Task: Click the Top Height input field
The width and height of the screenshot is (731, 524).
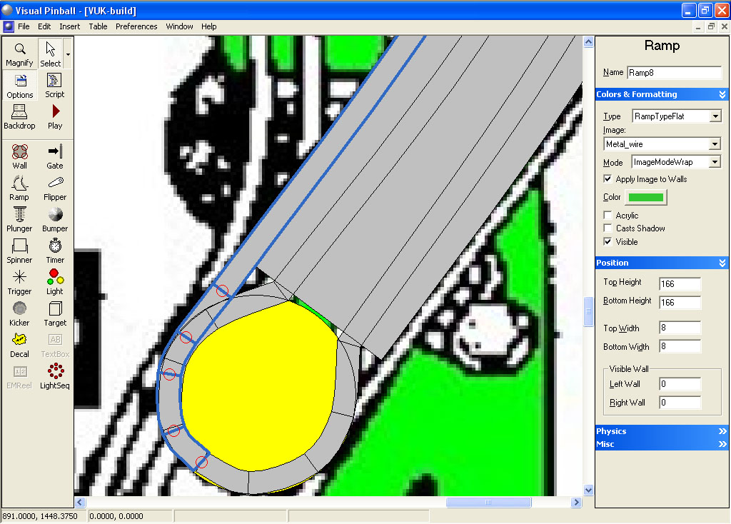Action: (680, 284)
